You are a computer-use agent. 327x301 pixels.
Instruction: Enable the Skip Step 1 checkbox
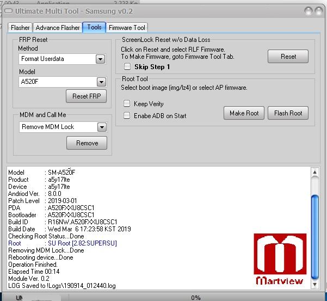point(127,67)
